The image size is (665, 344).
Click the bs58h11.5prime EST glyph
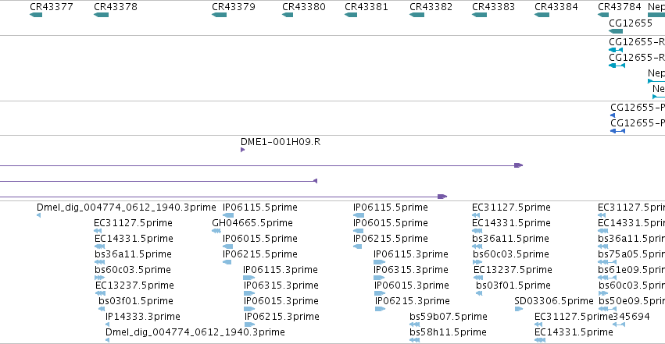[415, 340]
